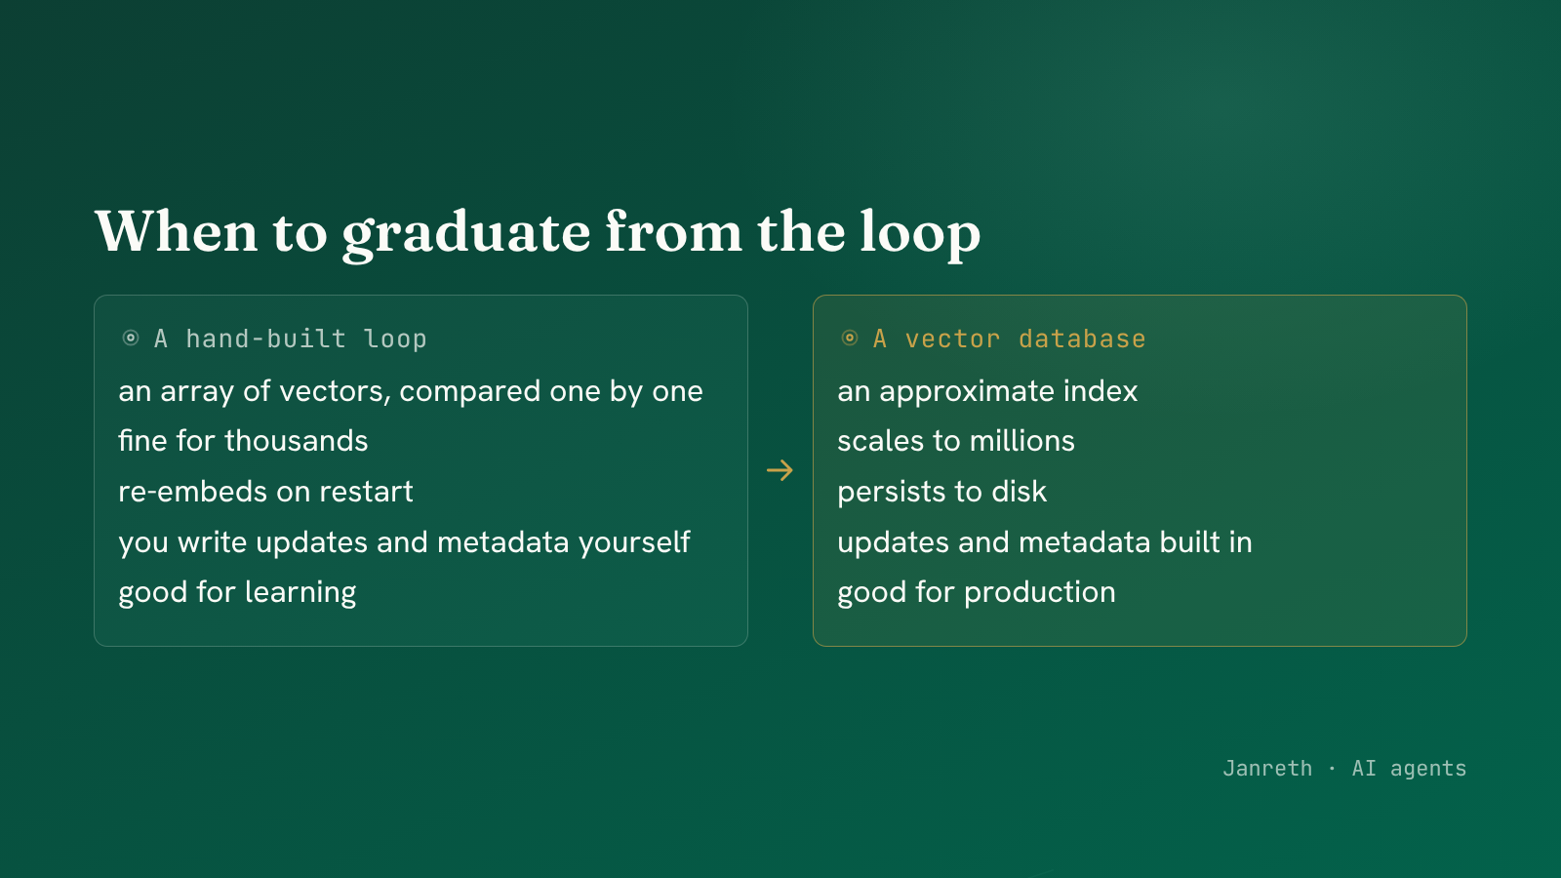Viewport: 1561px width, 878px height.
Task: Select the slide title 'When to graduate from the loop'
Action: click(x=538, y=233)
